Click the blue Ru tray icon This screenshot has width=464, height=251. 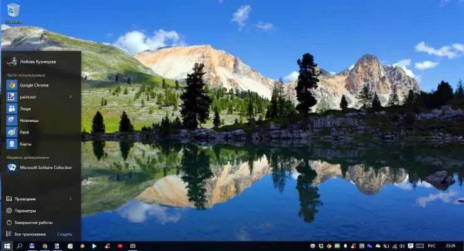[369, 246]
